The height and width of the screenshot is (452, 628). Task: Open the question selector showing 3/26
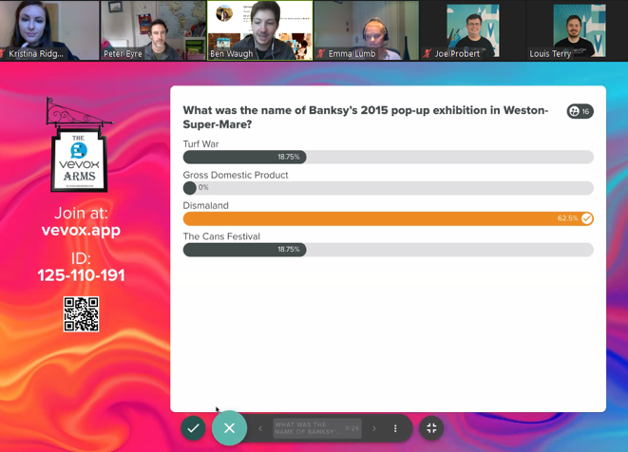click(x=316, y=428)
